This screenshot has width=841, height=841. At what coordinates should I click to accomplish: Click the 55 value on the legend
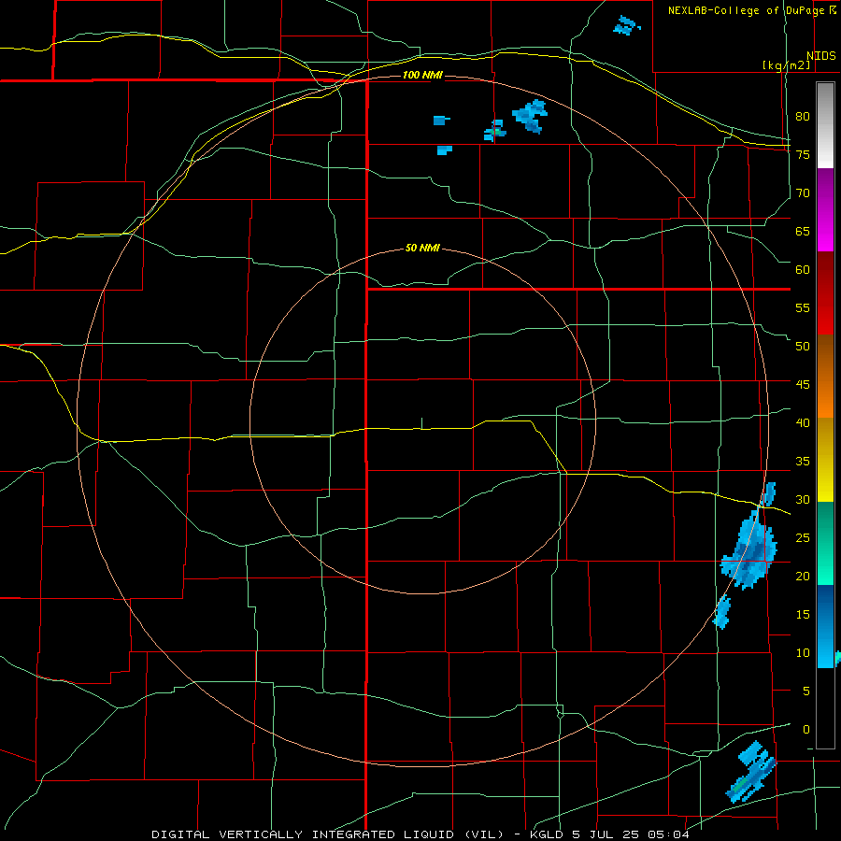click(x=803, y=307)
